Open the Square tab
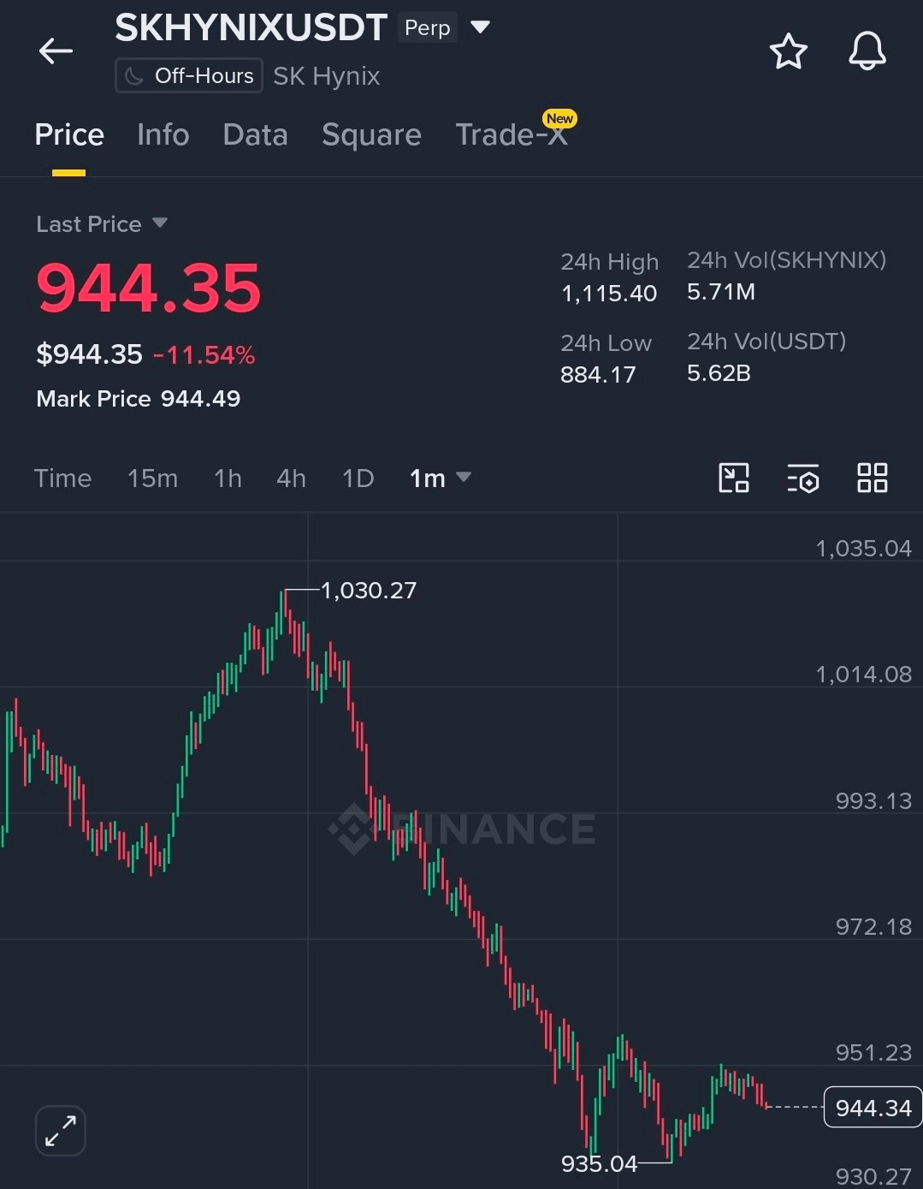The image size is (923, 1189). coord(371,134)
